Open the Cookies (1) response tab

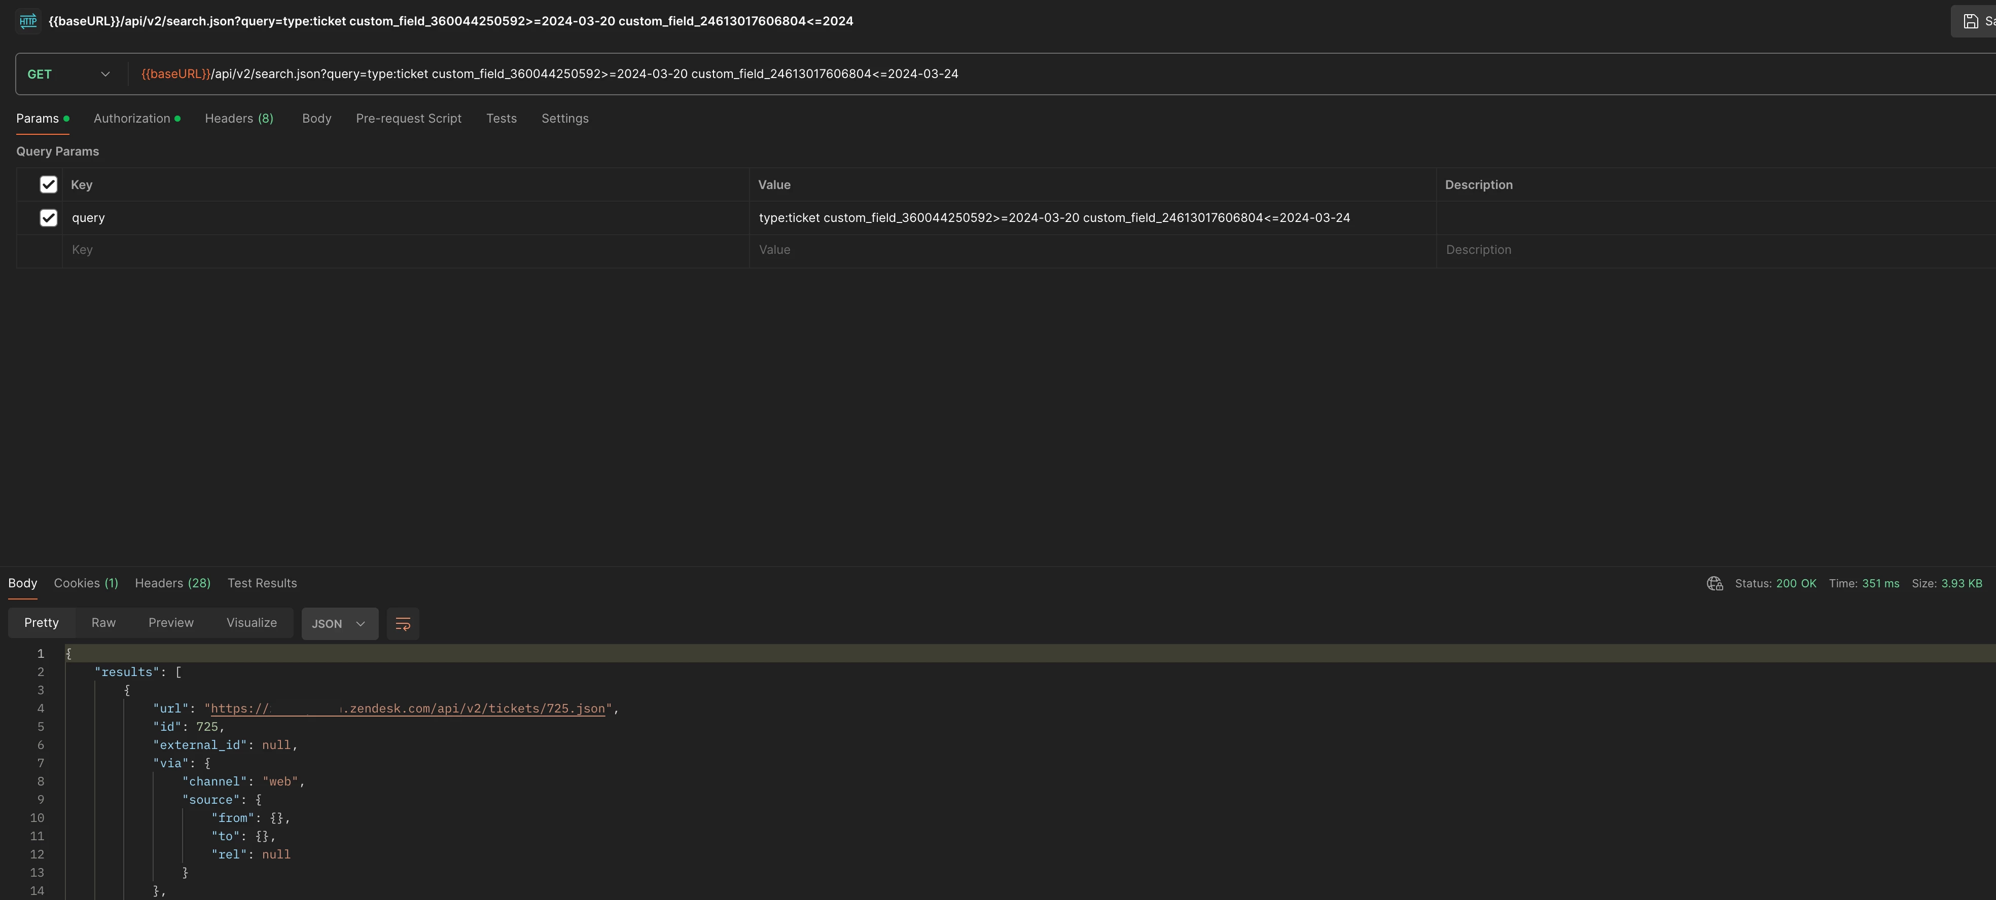click(85, 583)
